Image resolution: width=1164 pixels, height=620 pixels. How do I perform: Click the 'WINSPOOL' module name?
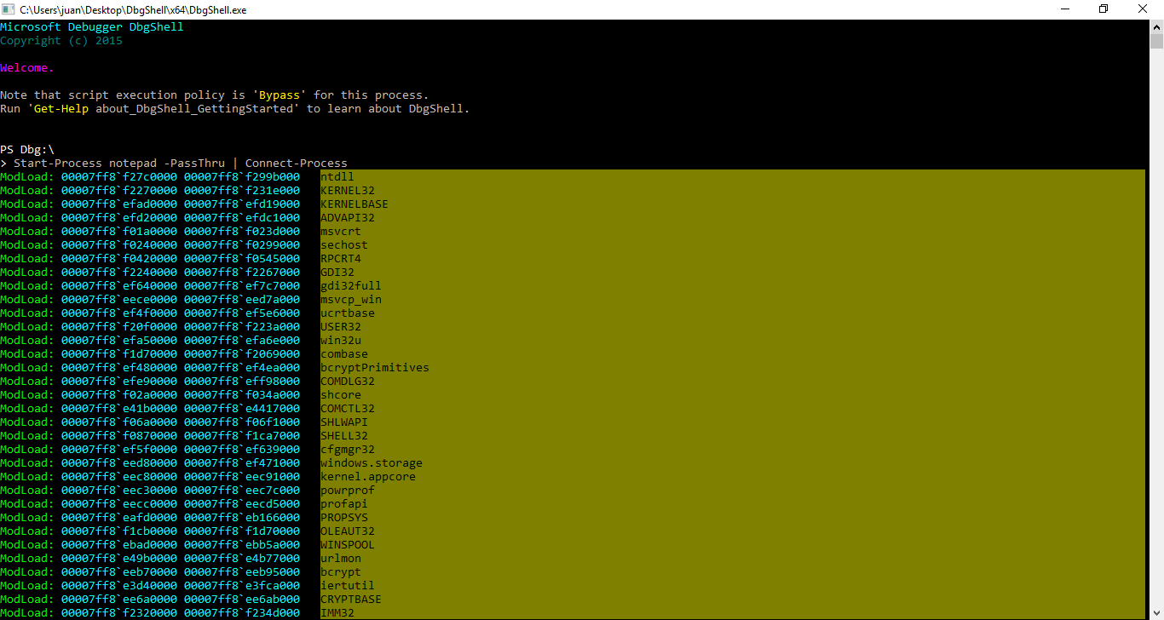pos(348,545)
